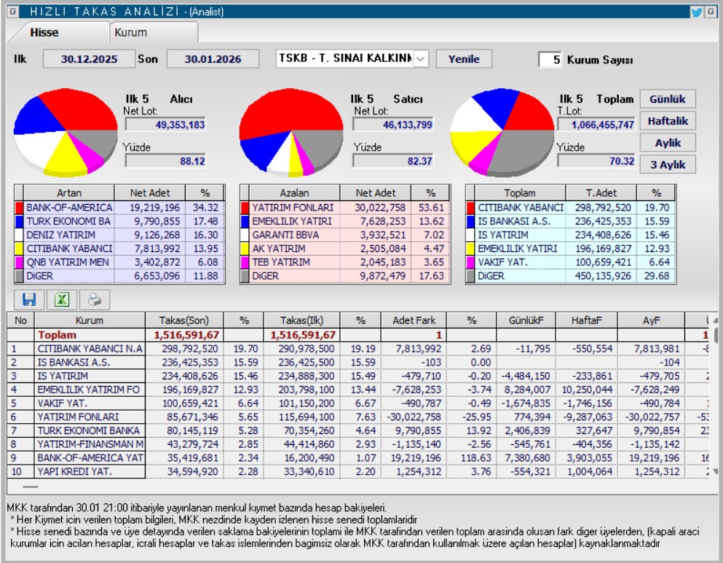
Task: Click the vertical scrollbar of the main table
Action: pos(716,395)
